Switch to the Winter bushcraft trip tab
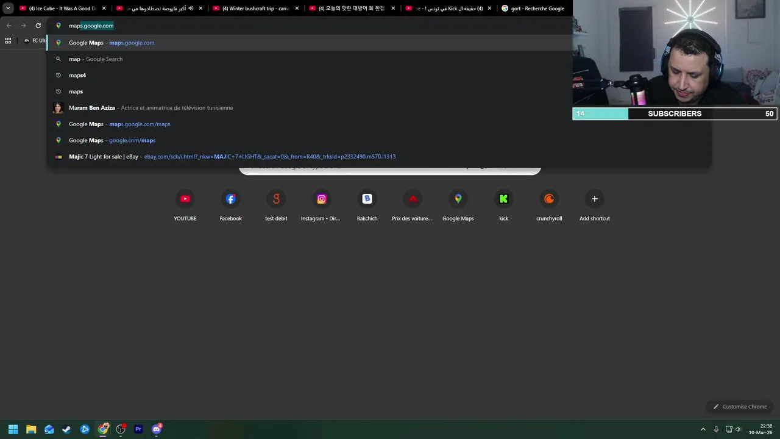780x439 pixels. [255, 9]
